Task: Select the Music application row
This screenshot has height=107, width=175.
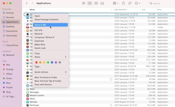Action: coord(99,99)
